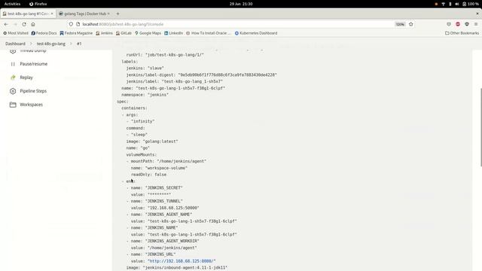Click the line - "sleep"
Image resolution: width=482 pixels, height=271 pixels.
pos(137,135)
